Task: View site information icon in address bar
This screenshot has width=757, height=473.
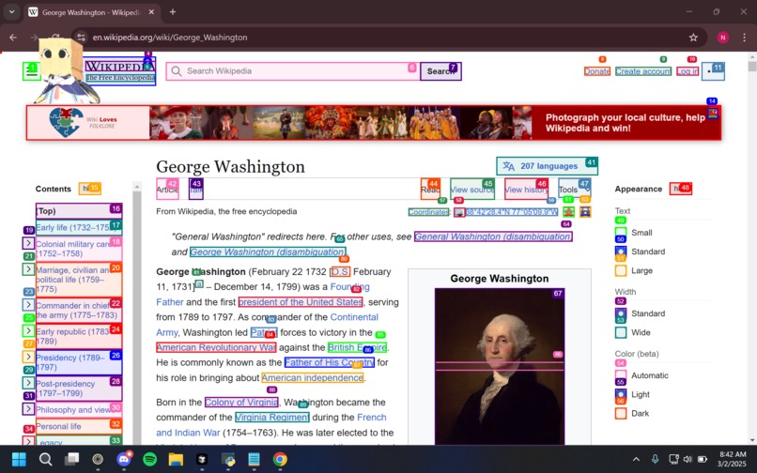Action: tap(81, 38)
